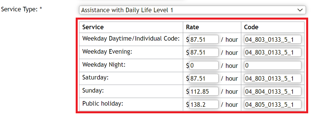Image resolution: width=311 pixels, height=115 pixels.
Task: Click the "Weekday Night:" row label
Action: pyautogui.click(x=104, y=65)
